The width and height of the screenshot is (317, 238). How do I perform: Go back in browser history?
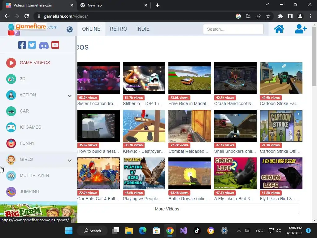(x=7, y=16)
